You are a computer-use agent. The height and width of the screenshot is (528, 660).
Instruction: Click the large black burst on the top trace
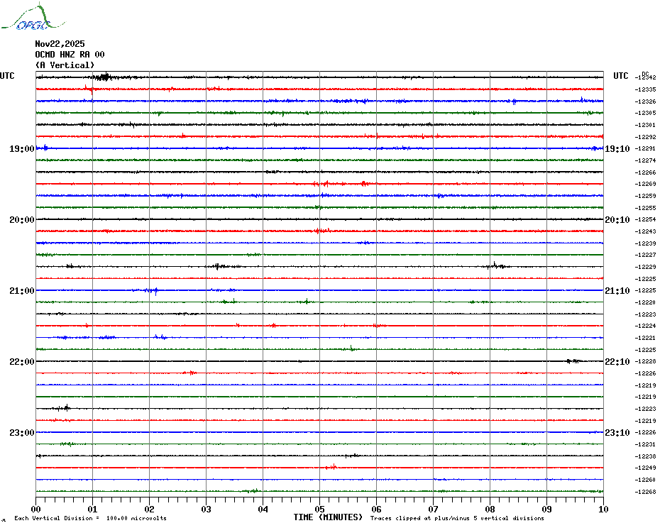(x=103, y=77)
